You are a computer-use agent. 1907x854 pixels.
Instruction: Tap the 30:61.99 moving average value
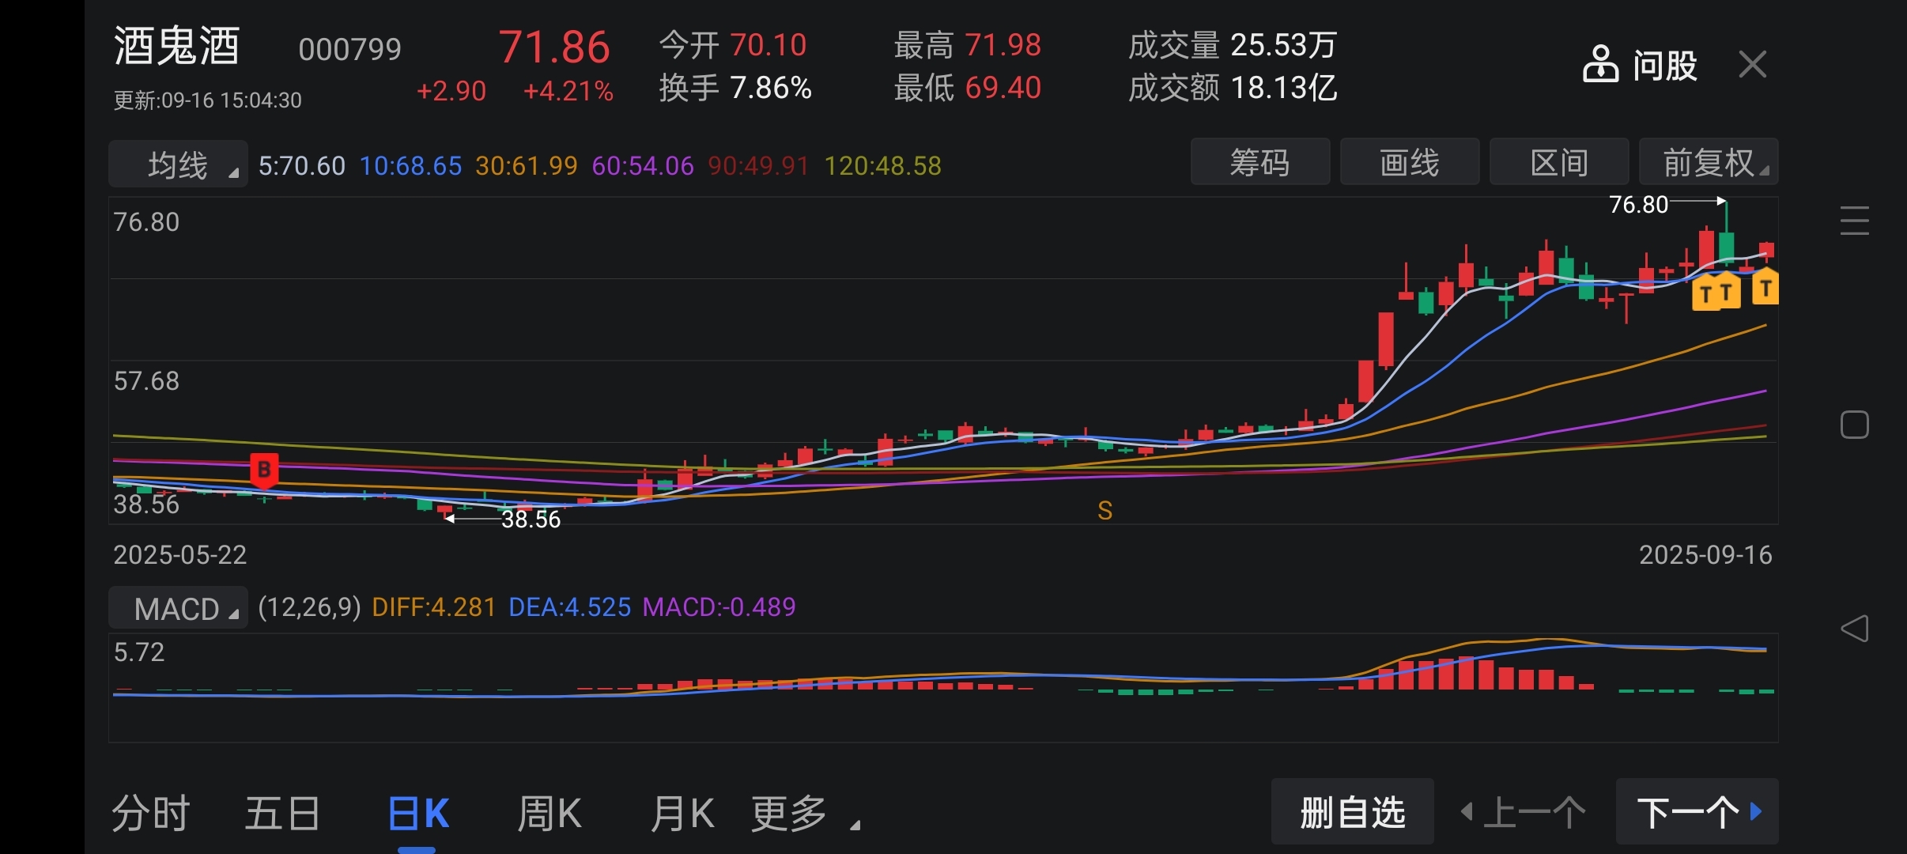(527, 165)
